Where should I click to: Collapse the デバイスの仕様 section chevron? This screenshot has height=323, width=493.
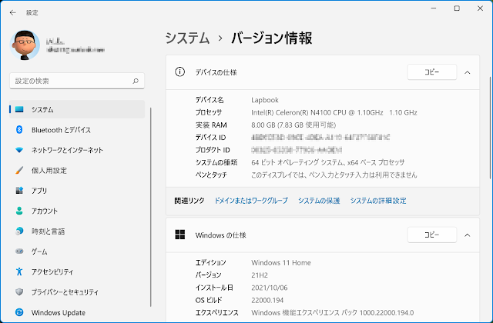click(468, 72)
